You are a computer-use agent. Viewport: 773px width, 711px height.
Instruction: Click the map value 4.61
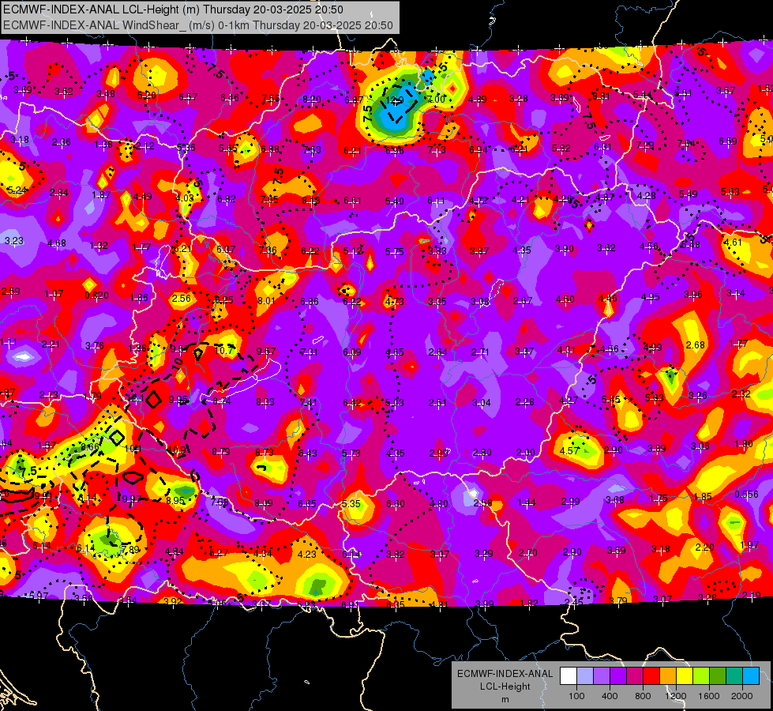[733, 242]
